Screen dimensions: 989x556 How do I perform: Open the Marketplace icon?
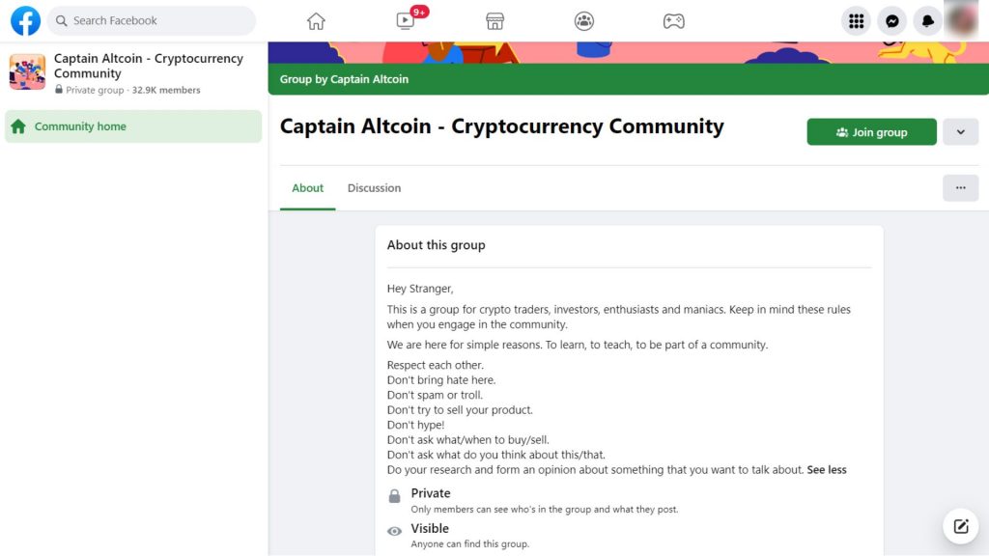click(495, 21)
